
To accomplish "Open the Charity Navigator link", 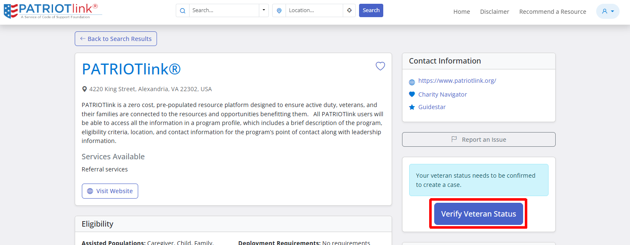I will 443,94.
